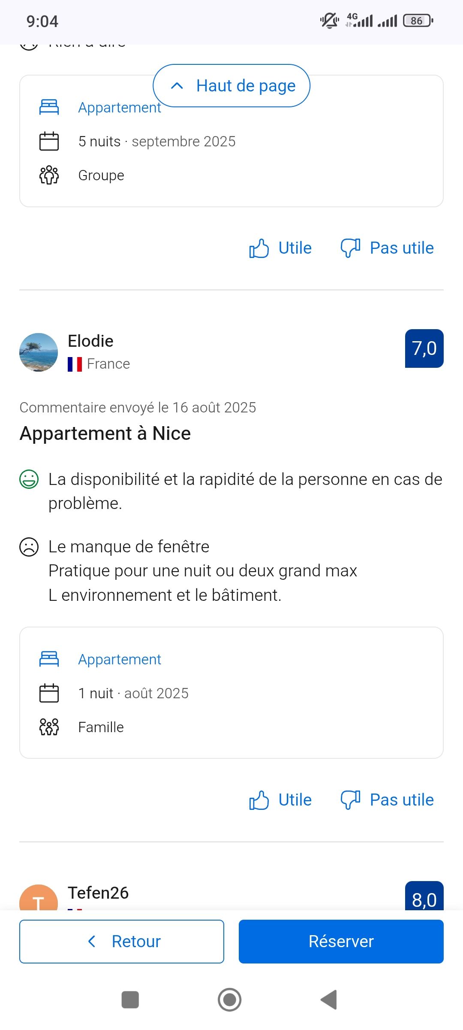Open recent apps with the square button
This screenshot has width=463, height=1030.
pos(130,1000)
